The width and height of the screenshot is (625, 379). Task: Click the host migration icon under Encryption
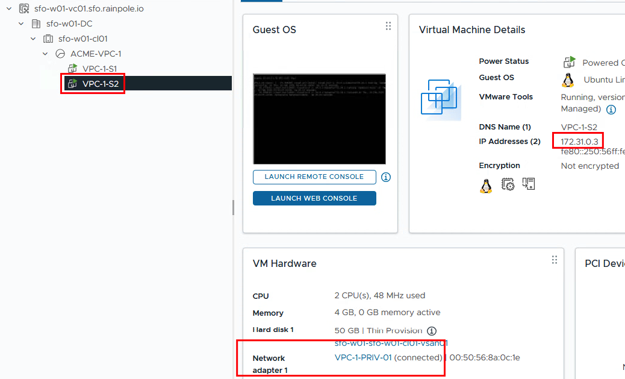coord(529,184)
